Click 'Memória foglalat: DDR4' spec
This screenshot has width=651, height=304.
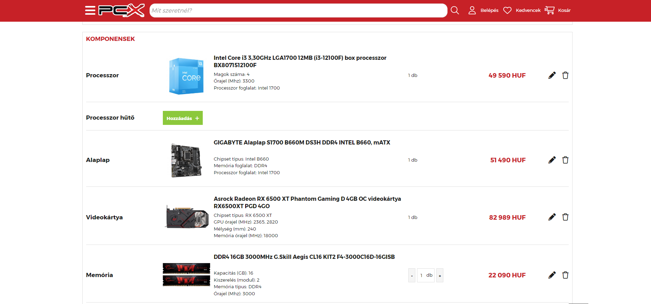click(240, 165)
